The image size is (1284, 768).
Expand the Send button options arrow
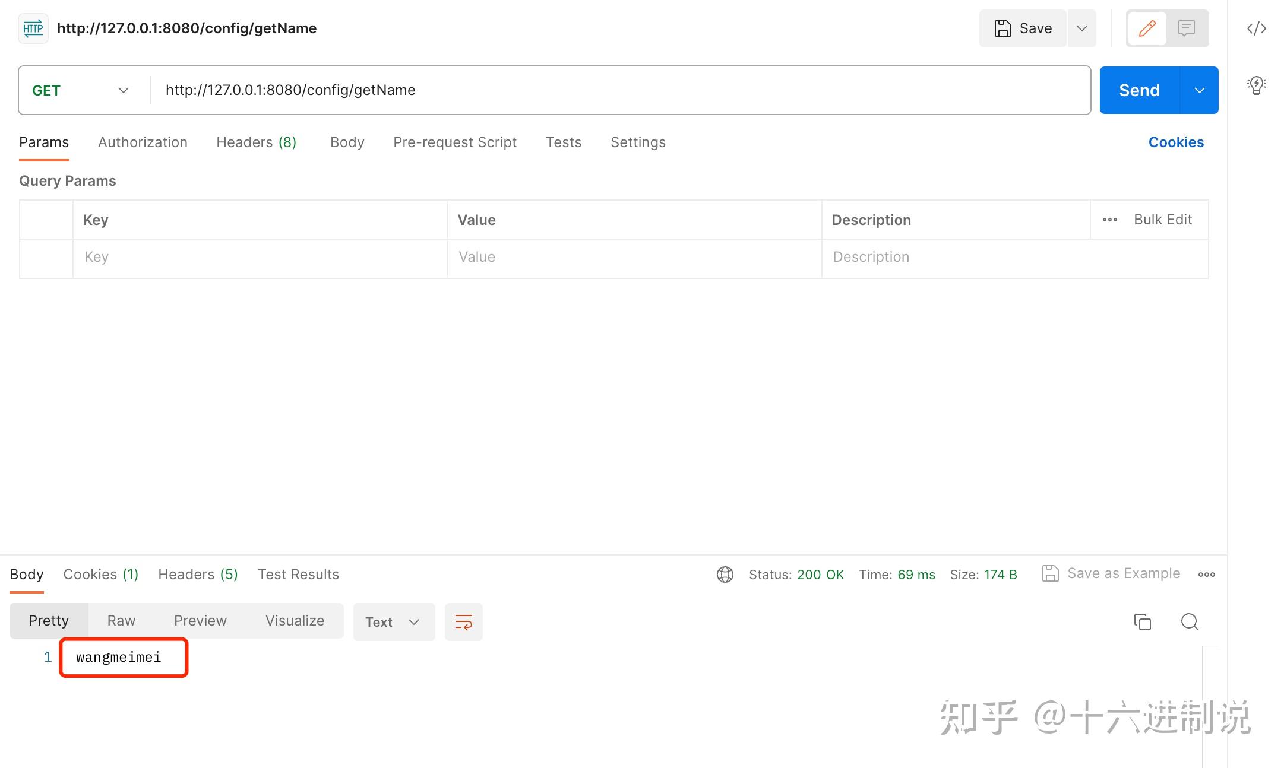(1199, 90)
